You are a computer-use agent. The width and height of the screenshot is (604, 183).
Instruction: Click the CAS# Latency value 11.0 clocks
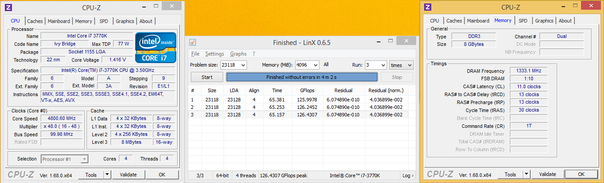[x=528, y=86]
